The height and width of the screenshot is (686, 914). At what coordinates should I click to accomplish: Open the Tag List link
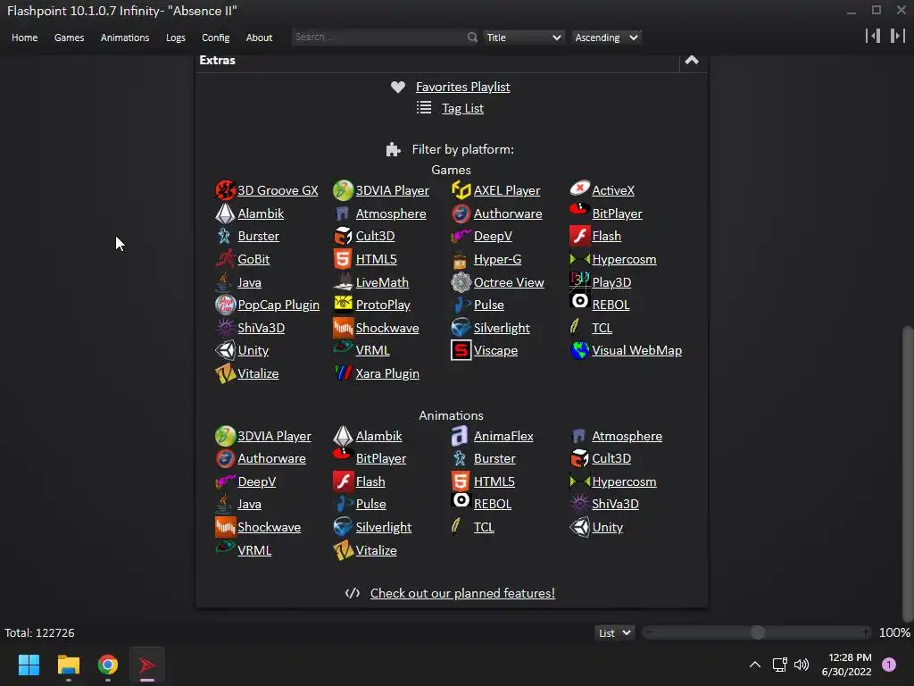pos(462,108)
